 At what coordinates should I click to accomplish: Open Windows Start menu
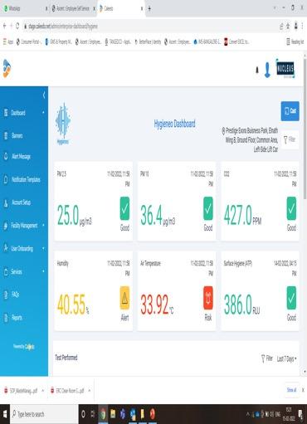(5, 414)
